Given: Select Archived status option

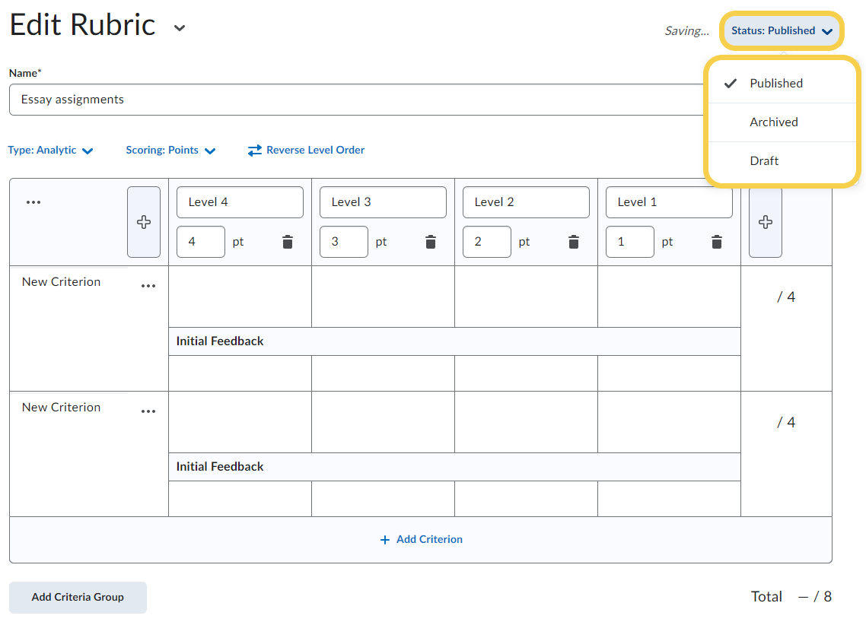Looking at the screenshot, I should pyautogui.click(x=774, y=122).
